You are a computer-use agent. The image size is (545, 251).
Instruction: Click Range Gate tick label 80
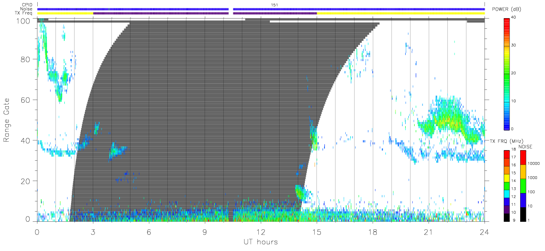pyautogui.click(x=25, y=59)
